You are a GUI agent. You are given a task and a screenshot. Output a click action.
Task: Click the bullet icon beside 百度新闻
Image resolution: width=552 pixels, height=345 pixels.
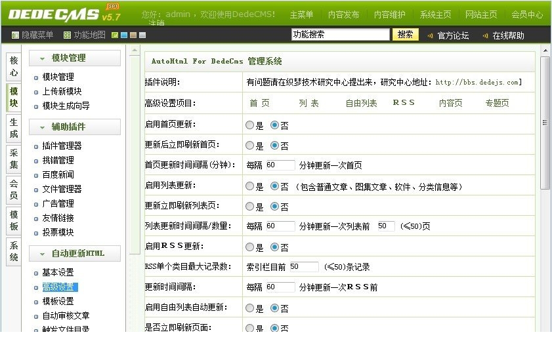[x=36, y=176]
